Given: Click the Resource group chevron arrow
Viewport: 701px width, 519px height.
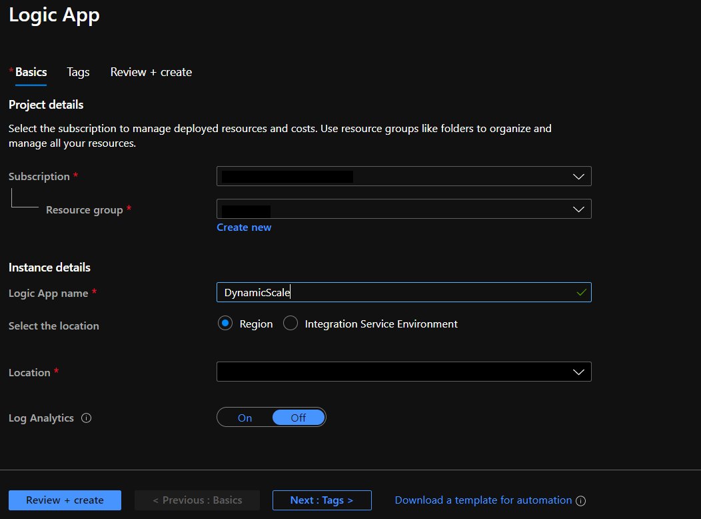Looking at the screenshot, I should click(x=578, y=209).
